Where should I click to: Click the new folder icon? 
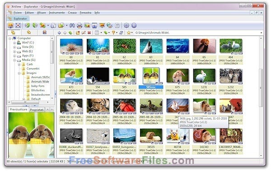78,32
